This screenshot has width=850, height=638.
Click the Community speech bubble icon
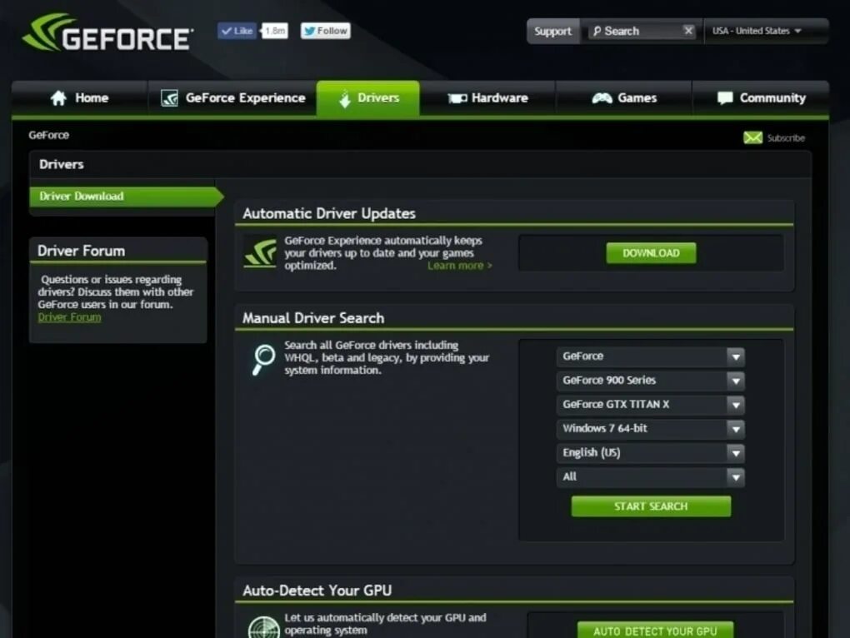coord(723,97)
